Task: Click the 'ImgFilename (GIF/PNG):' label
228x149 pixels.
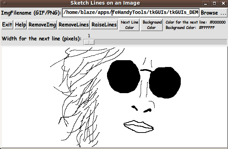Action: (x=31, y=13)
